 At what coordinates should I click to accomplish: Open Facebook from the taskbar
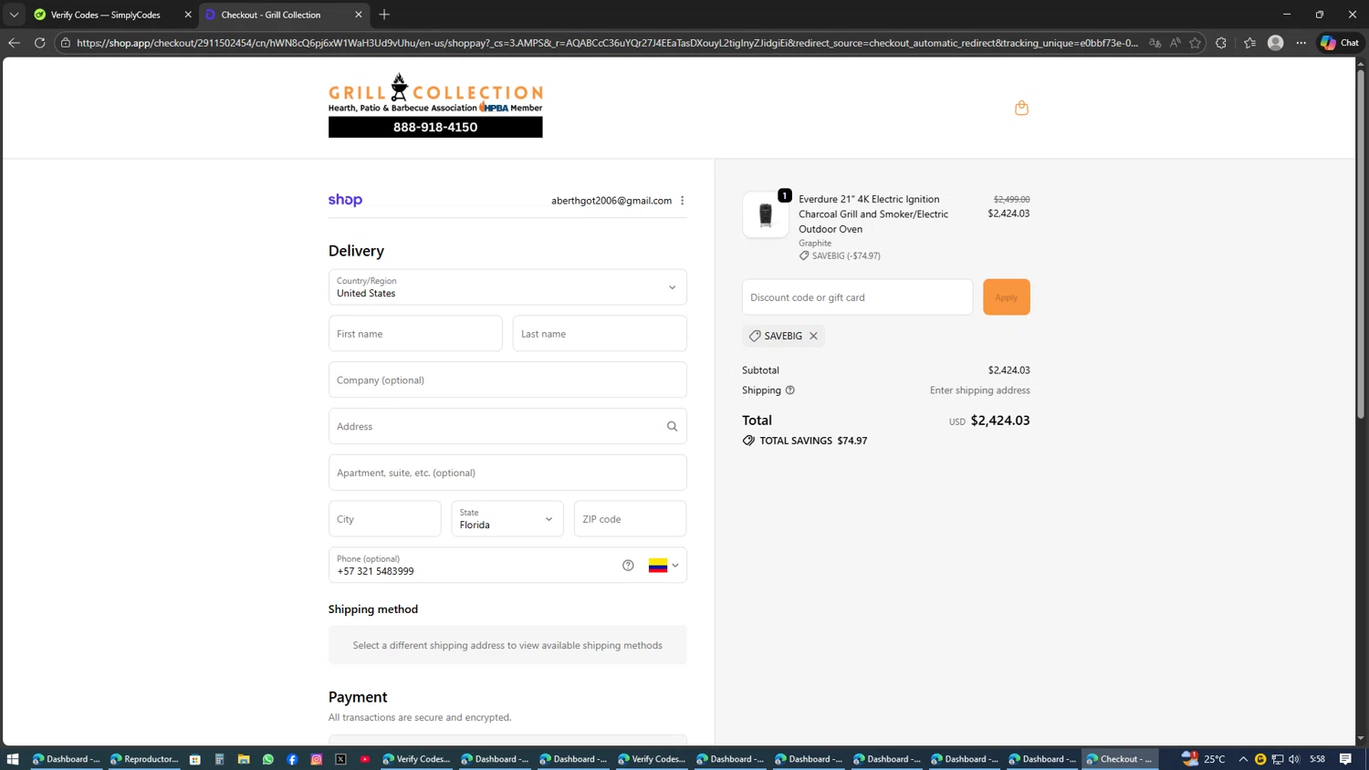292,759
